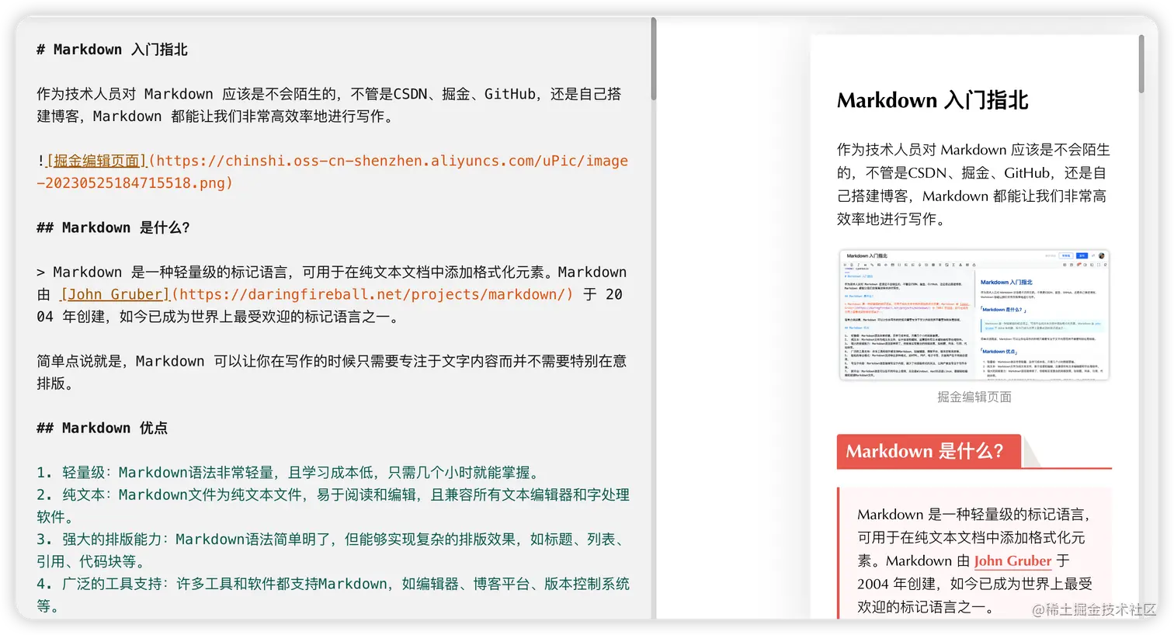Image resolution: width=1174 pixels, height=635 pixels.
Task: Open the John Gruber link in the editor pane
Action: coord(114,294)
